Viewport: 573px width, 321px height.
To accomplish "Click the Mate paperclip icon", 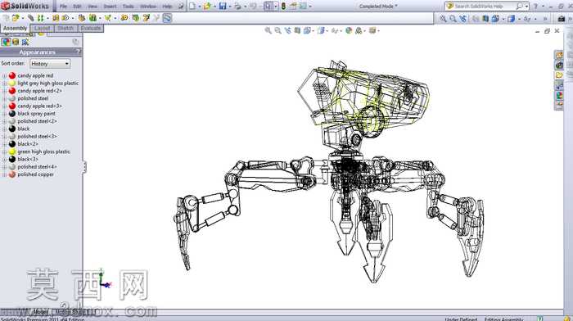I will pyautogui.click(x=31, y=18).
